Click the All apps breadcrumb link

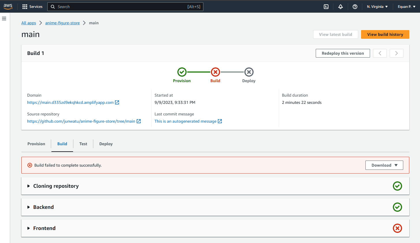tap(29, 23)
